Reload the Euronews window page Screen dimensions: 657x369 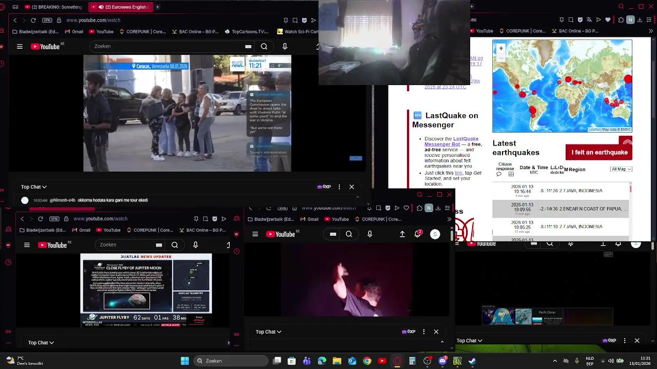coord(33,20)
